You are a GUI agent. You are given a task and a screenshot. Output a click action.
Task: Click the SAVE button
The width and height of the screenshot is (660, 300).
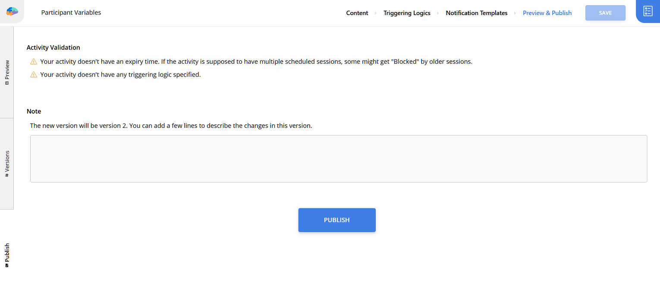pyautogui.click(x=605, y=13)
